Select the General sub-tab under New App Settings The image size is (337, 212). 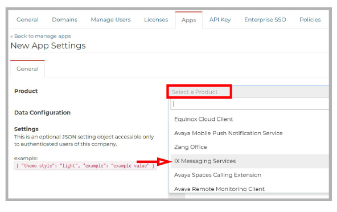(27, 69)
